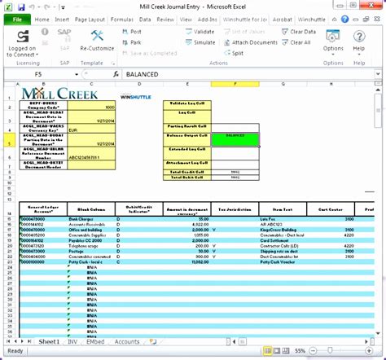
Task: Click Clear Data in the ribbon
Action: 299,32
